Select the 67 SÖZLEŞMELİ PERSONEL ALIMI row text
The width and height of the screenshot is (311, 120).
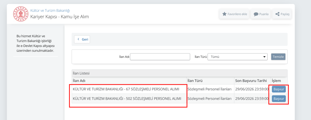coord(126,89)
